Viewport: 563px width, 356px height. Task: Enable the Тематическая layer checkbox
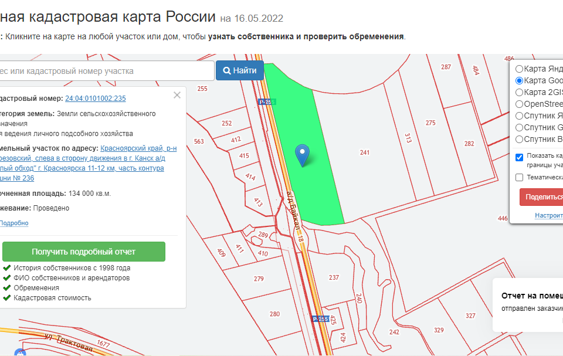pos(519,177)
